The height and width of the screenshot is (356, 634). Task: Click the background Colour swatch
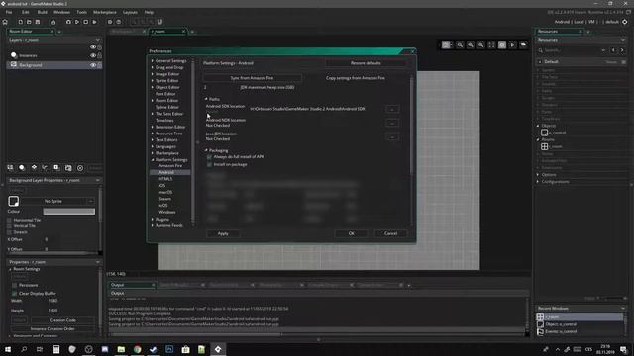tap(69, 212)
